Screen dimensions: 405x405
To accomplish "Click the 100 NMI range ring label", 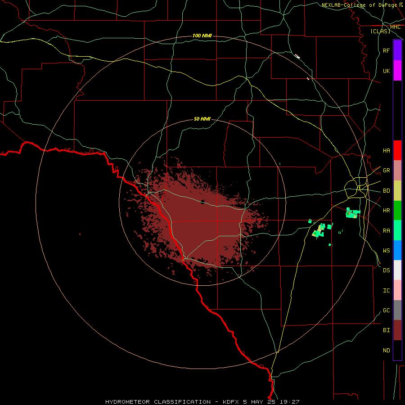I will coord(202,36).
